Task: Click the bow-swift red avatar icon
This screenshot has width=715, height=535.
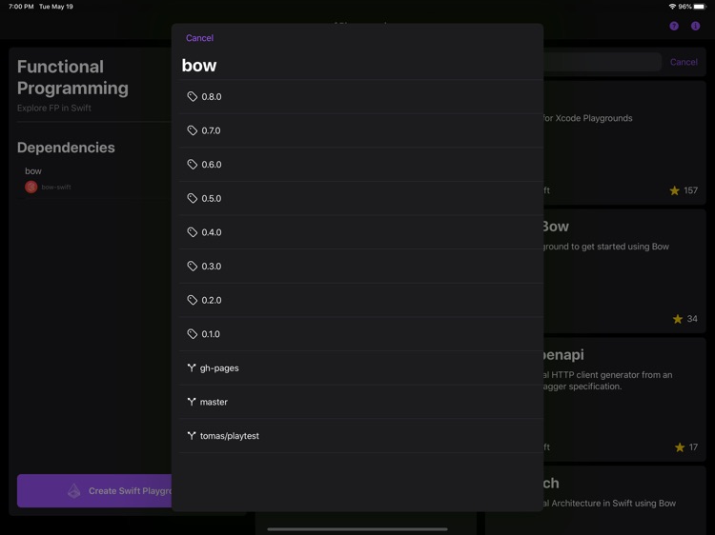Action: click(31, 188)
